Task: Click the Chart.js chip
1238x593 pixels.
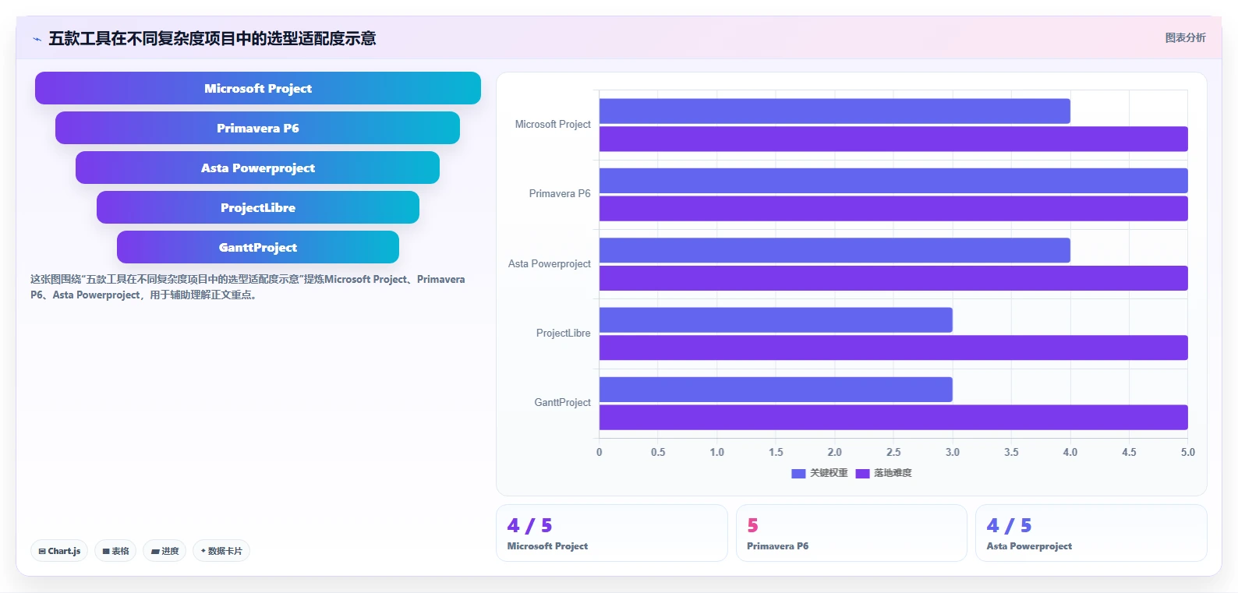Action: 59,551
